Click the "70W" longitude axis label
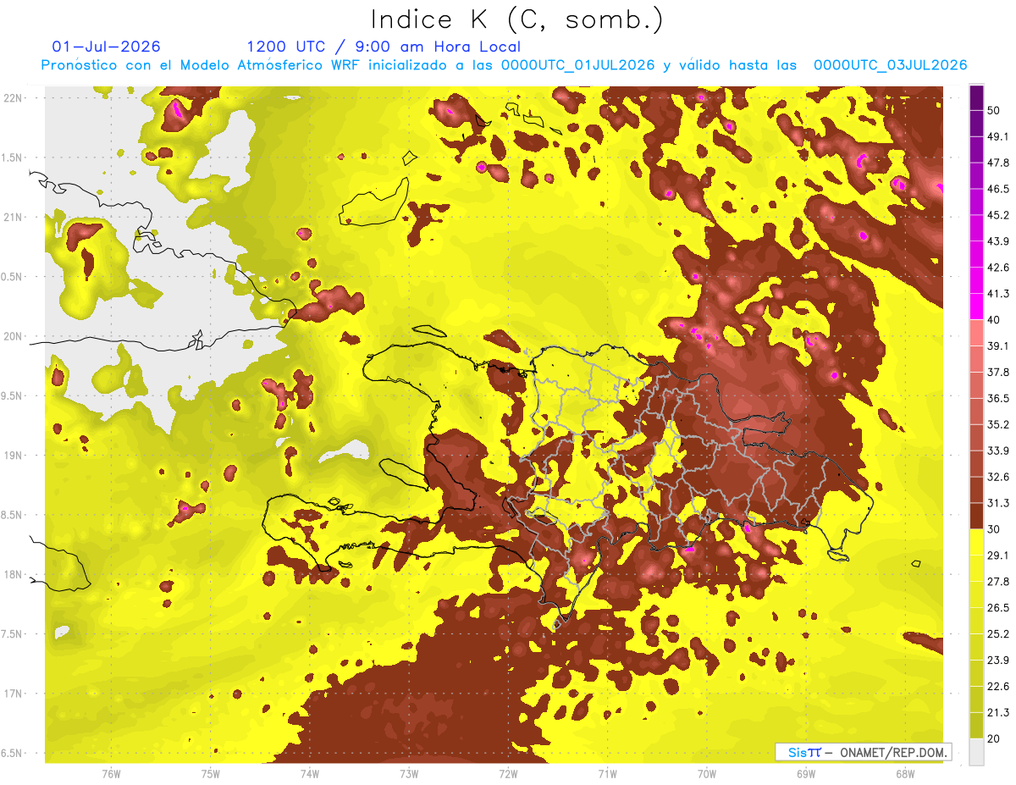Viewport: 1016px width, 785px height. (706, 775)
